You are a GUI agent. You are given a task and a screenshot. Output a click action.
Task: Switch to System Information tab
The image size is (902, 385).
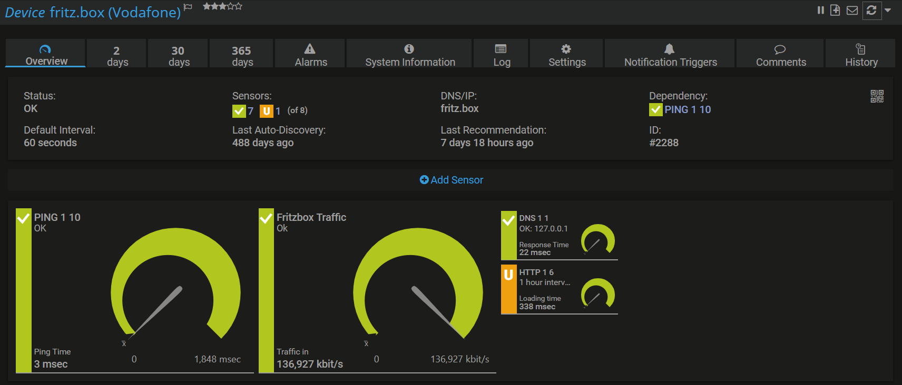tap(409, 55)
